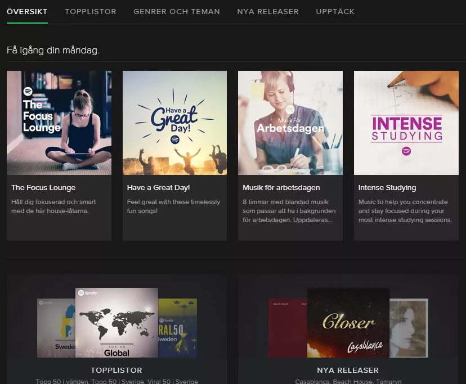Open Musik för Arbetsdagen cover image

point(290,123)
